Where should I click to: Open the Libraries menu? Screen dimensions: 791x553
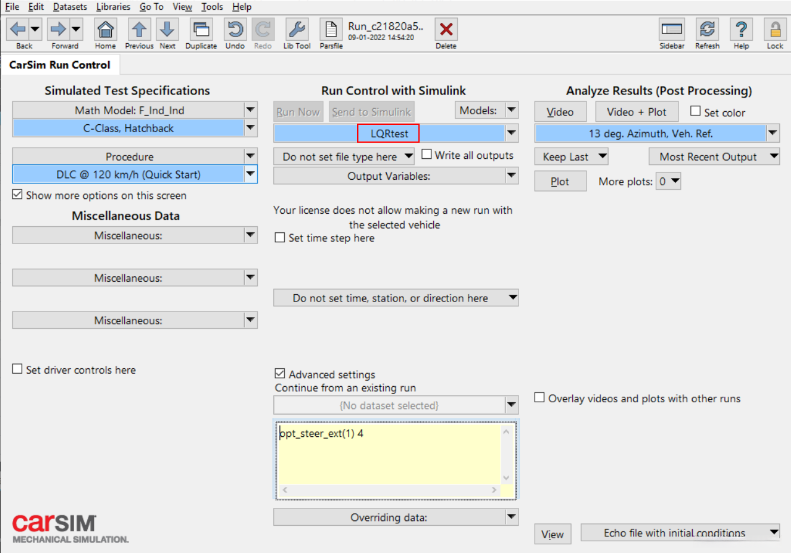pos(113,7)
